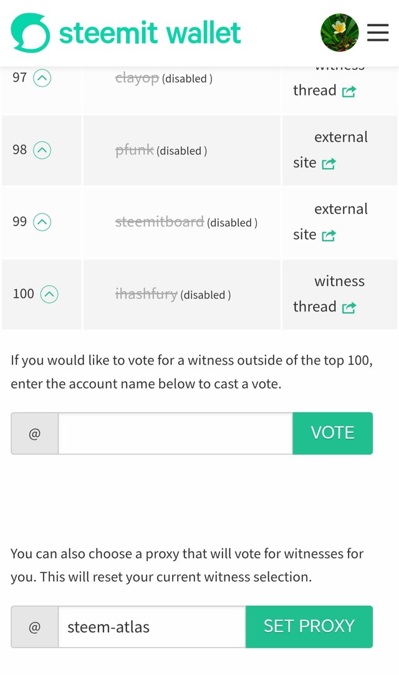Upvote witness ranked 98
The image size is (399, 675).
coord(42,150)
